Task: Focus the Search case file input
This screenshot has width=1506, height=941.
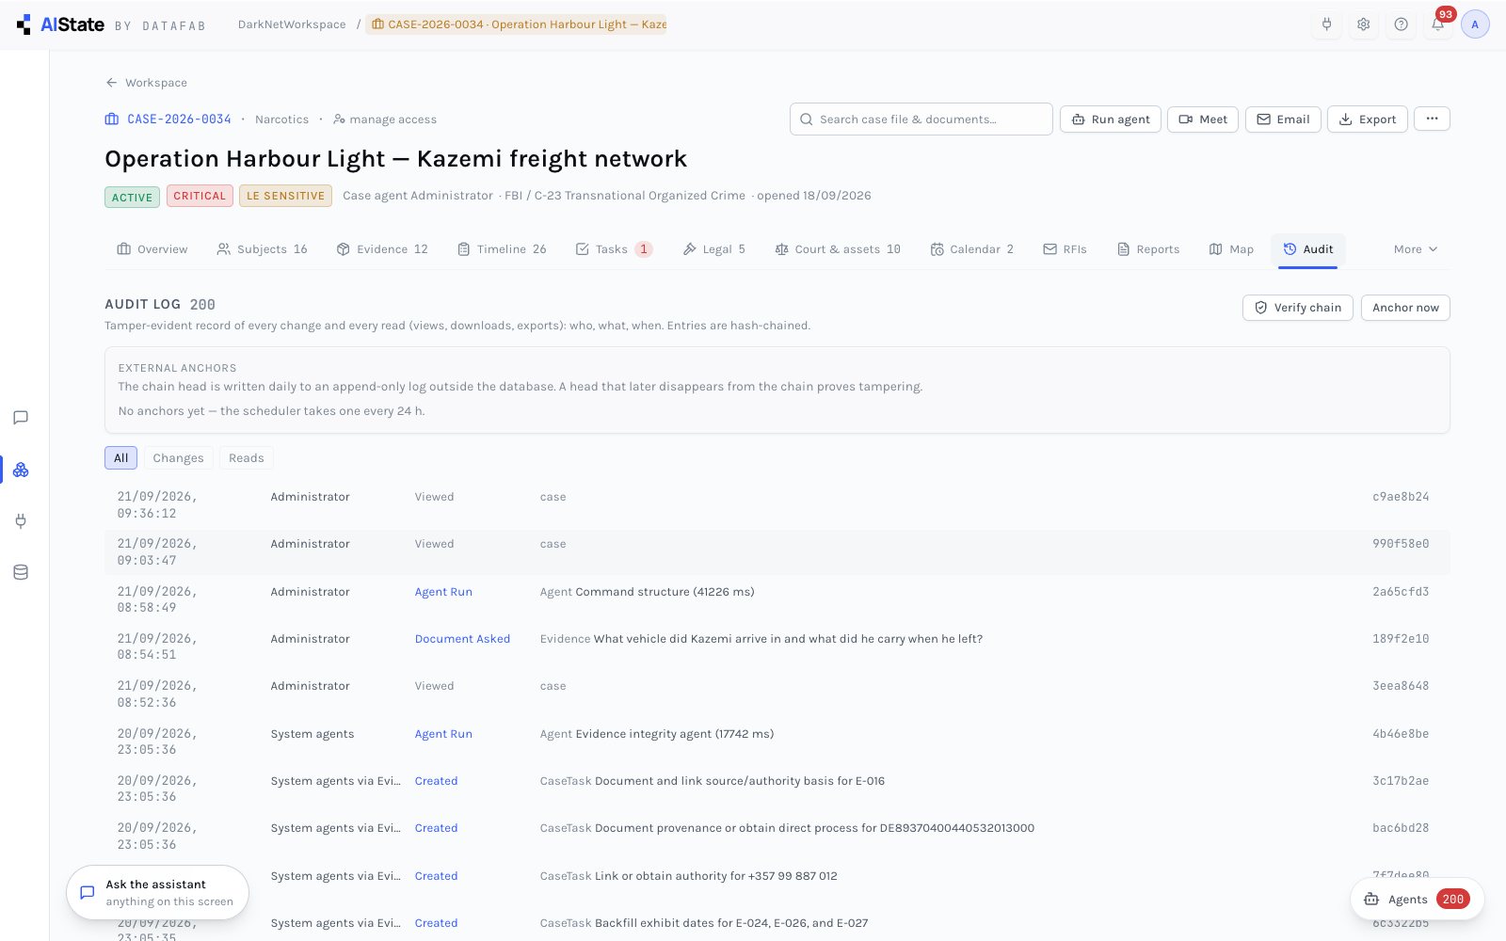Action: (x=921, y=120)
